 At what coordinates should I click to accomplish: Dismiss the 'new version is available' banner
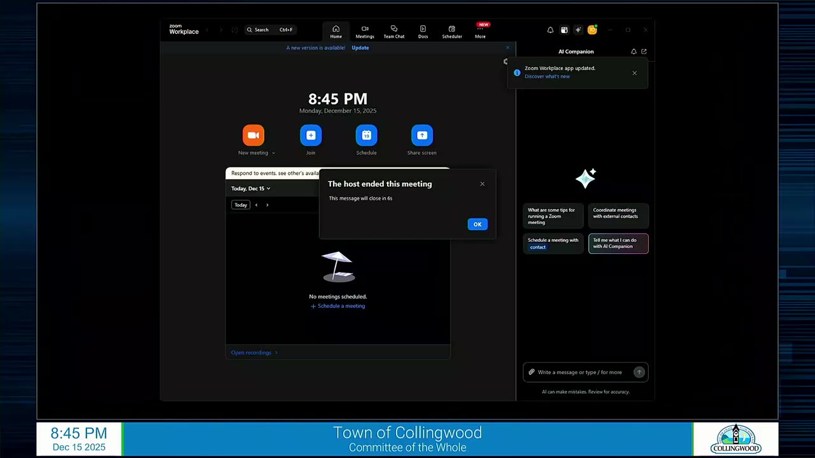(x=507, y=48)
